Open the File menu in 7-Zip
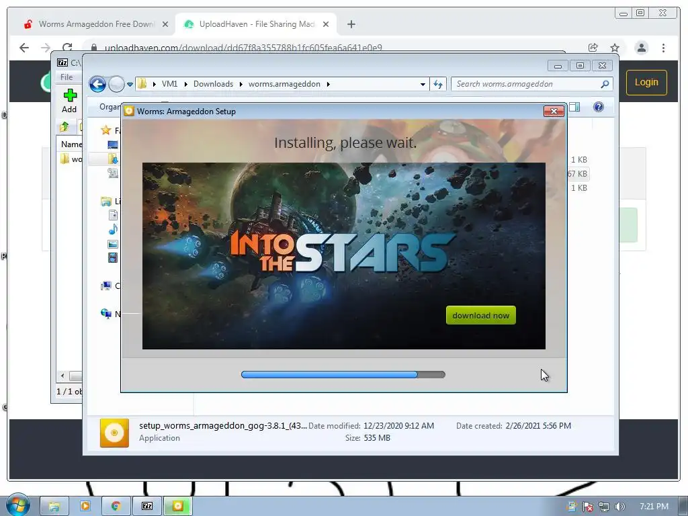Viewport: 688px width, 516px height. [67, 77]
